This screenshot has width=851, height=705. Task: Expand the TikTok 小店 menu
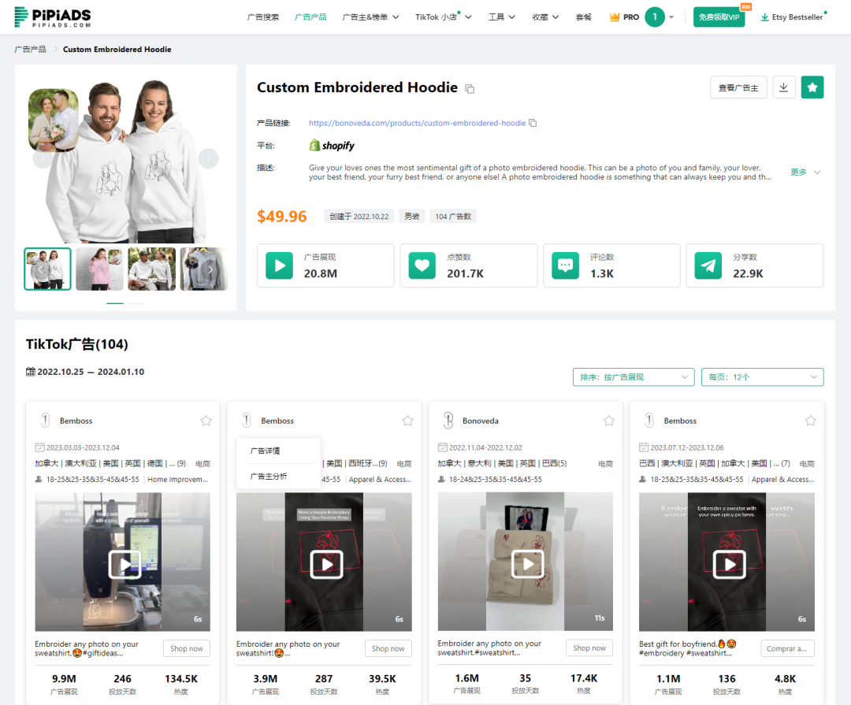point(444,17)
